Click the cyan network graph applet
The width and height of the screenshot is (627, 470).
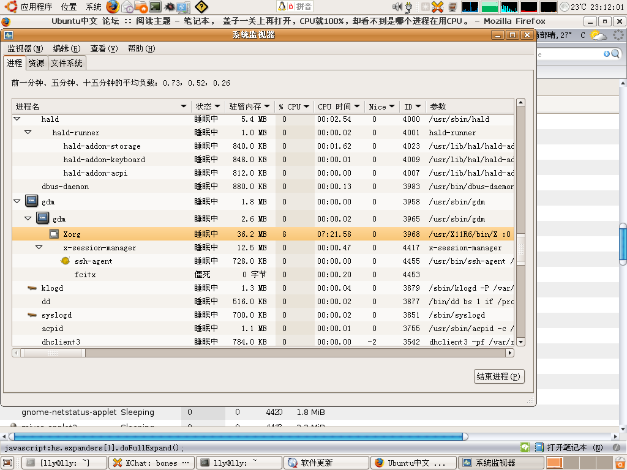[x=509, y=7]
